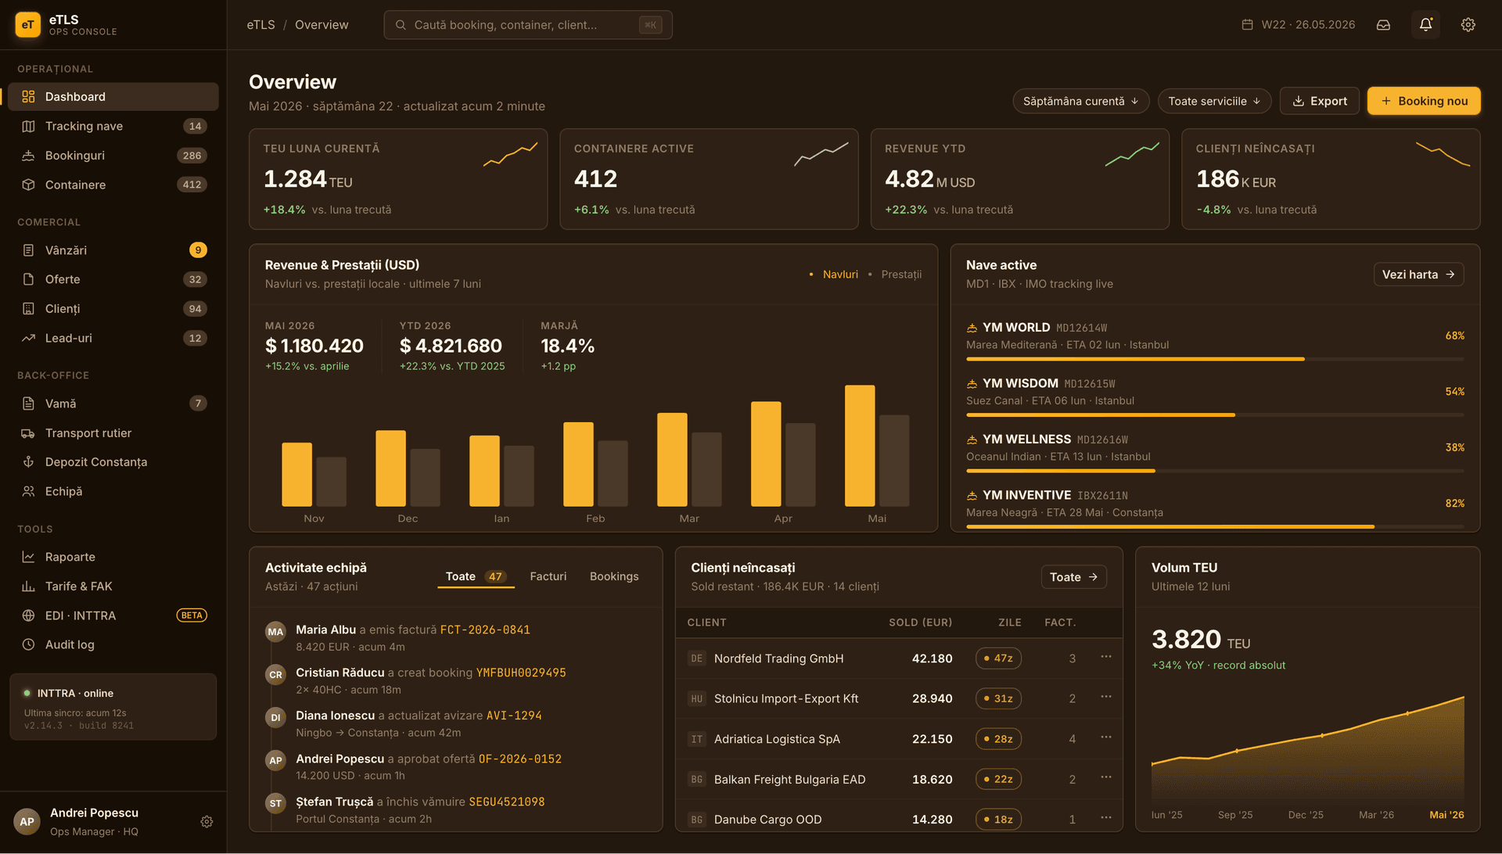1502x854 pixels.
Task: Open row options for Nordfeld Trading GmbH
Action: pos(1105,657)
